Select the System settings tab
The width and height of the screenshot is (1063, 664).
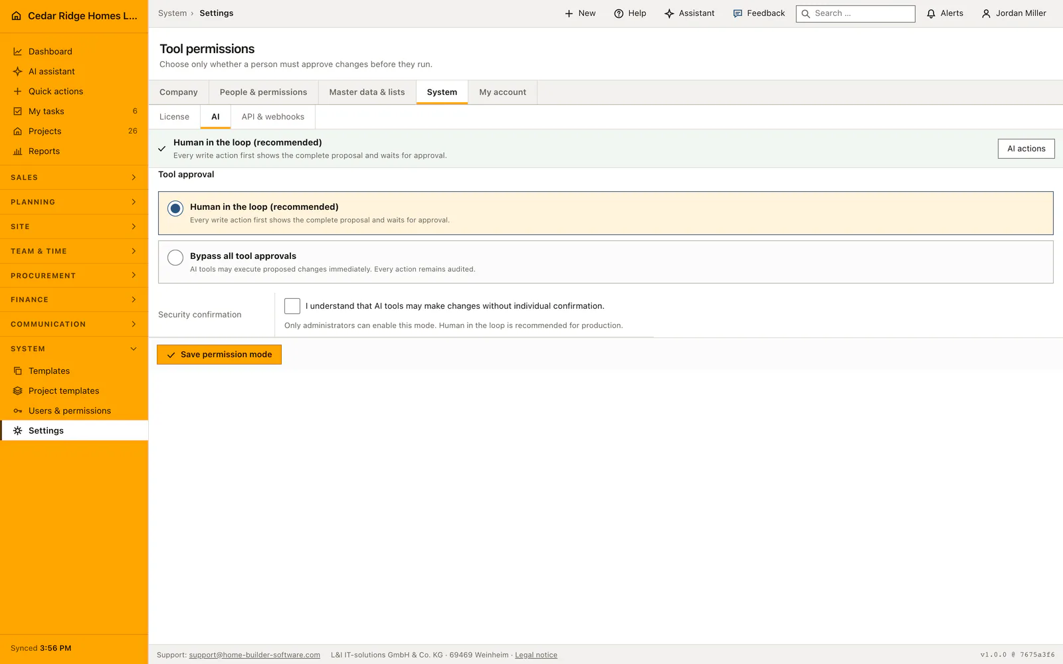coord(442,92)
